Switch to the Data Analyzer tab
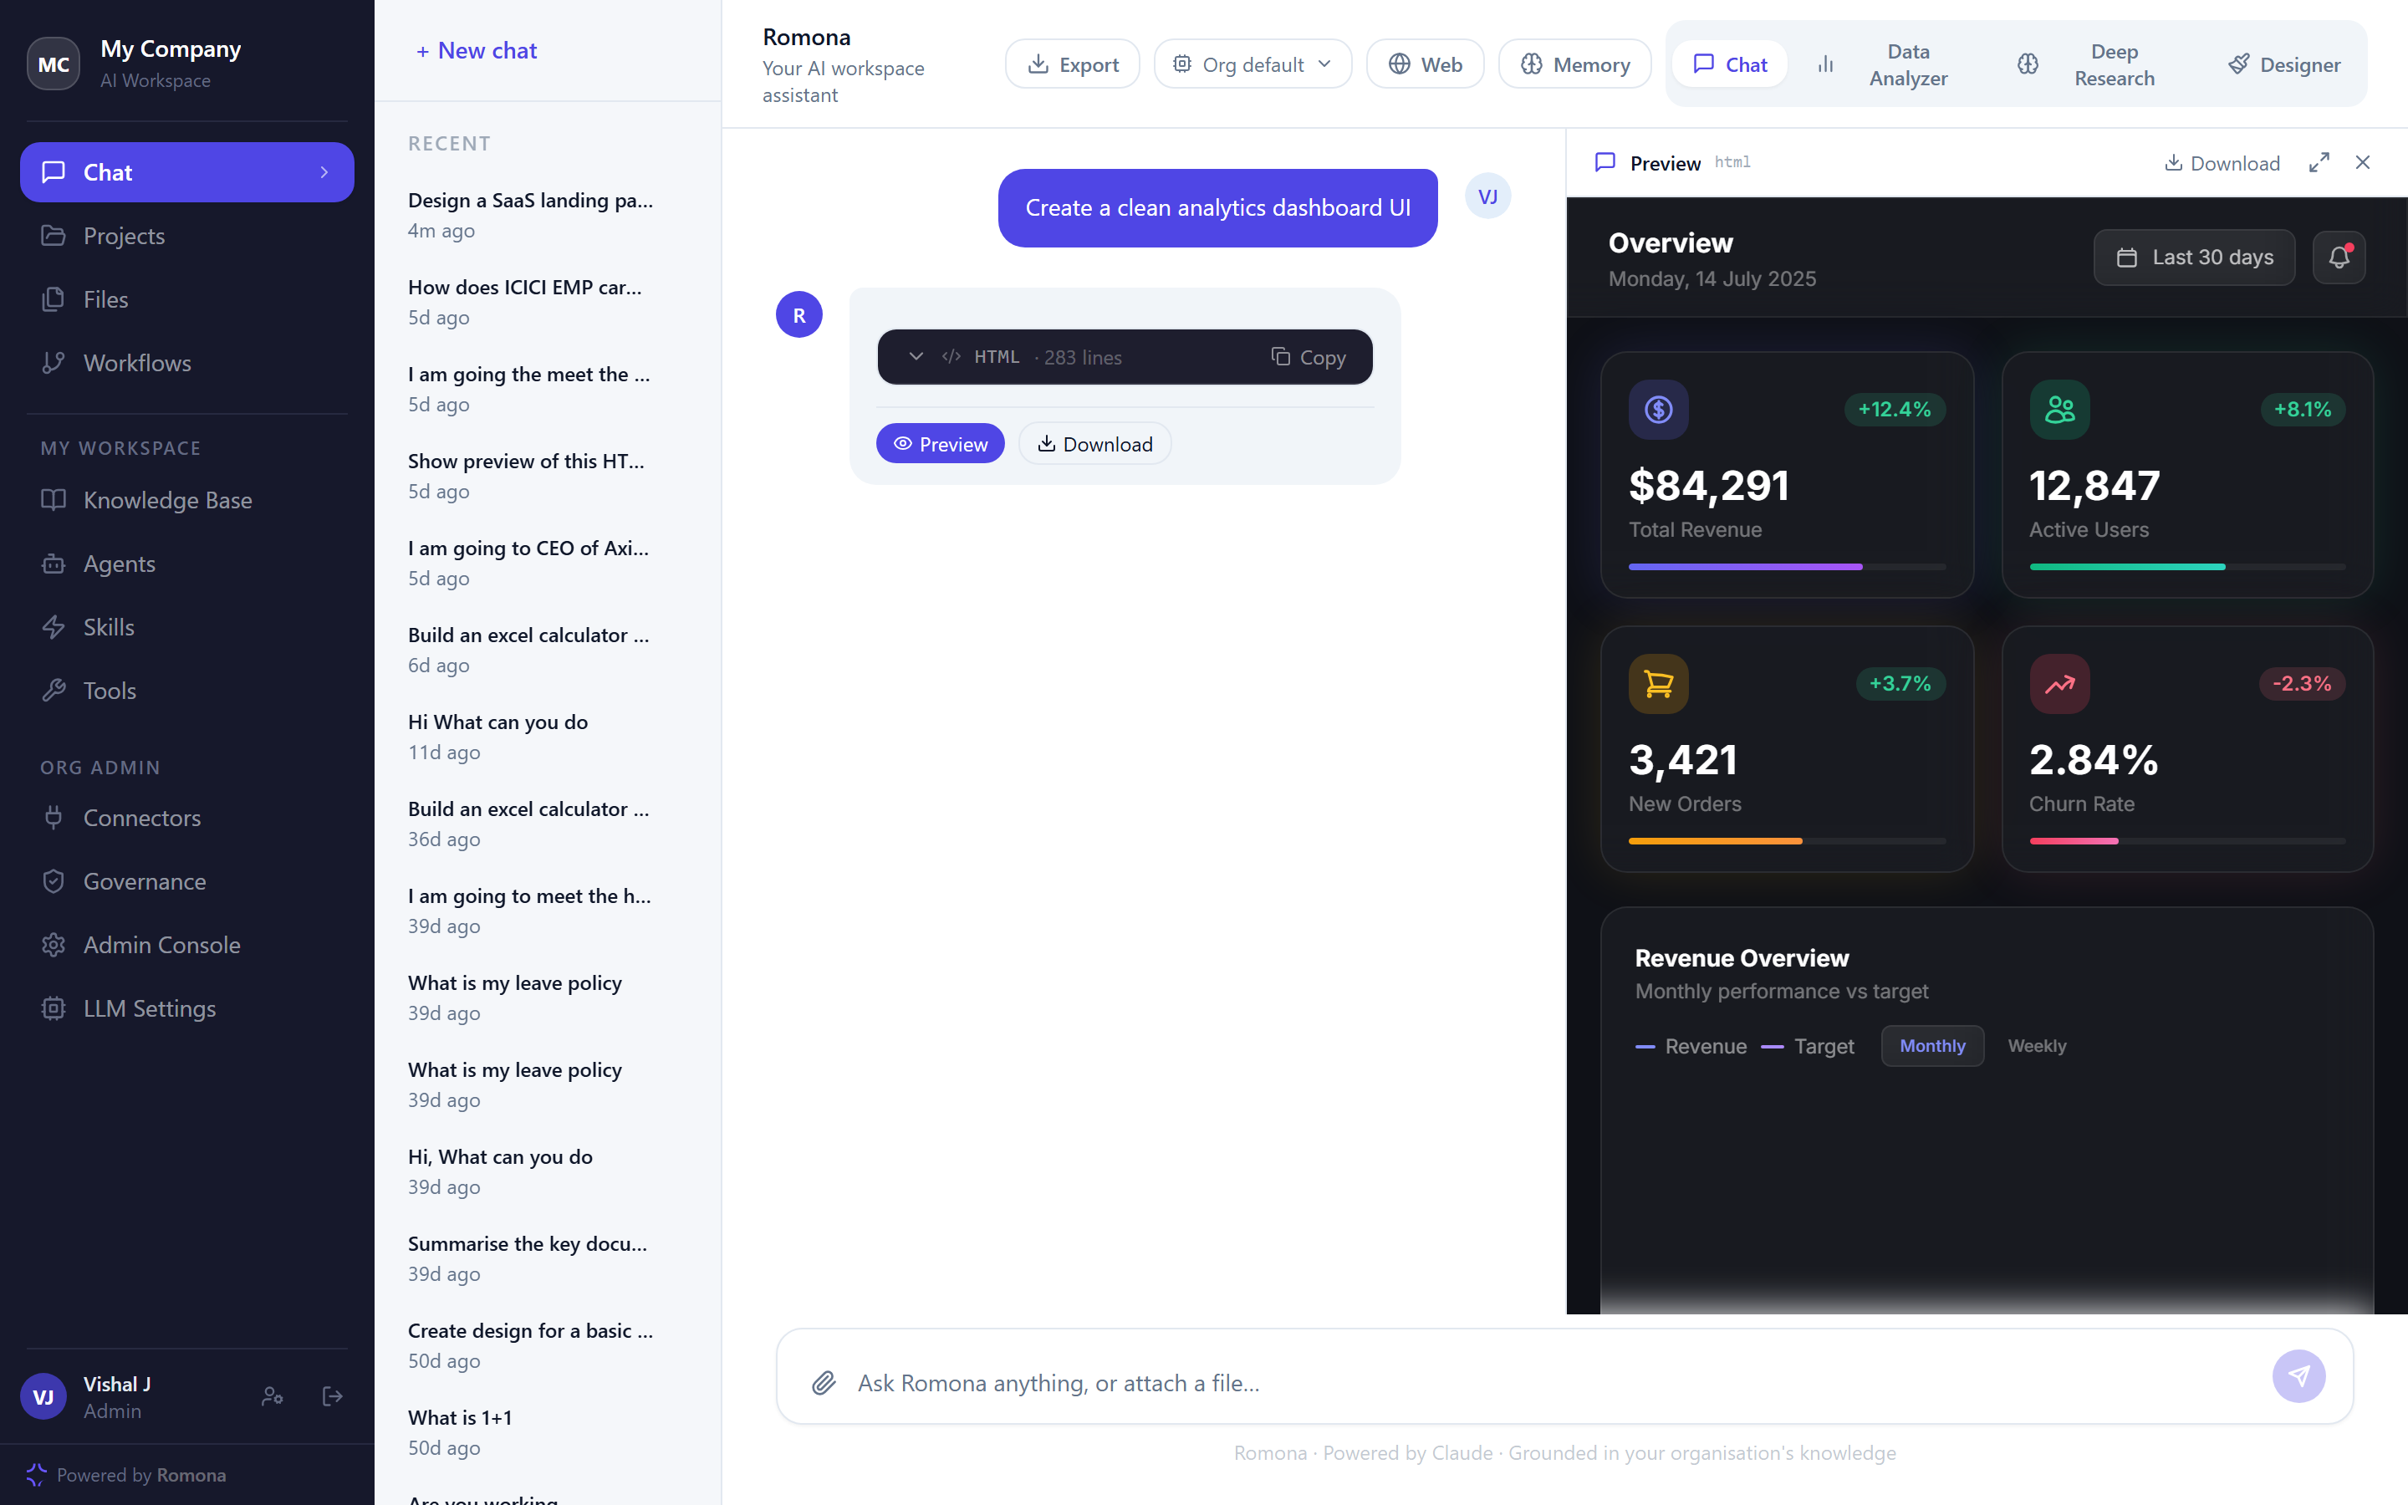This screenshot has width=2408, height=1505. coord(1883,64)
